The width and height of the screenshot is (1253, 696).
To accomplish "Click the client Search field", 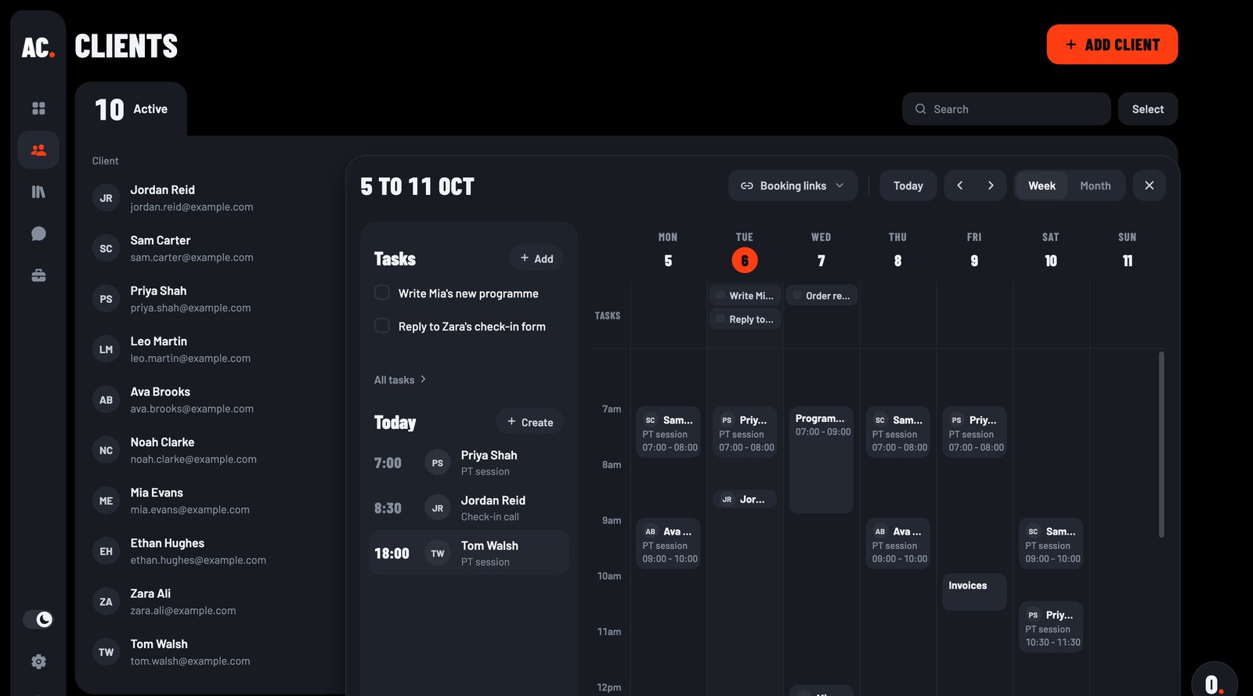I will click(1006, 109).
